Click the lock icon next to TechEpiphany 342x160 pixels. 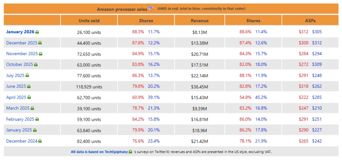(x=130, y=152)
